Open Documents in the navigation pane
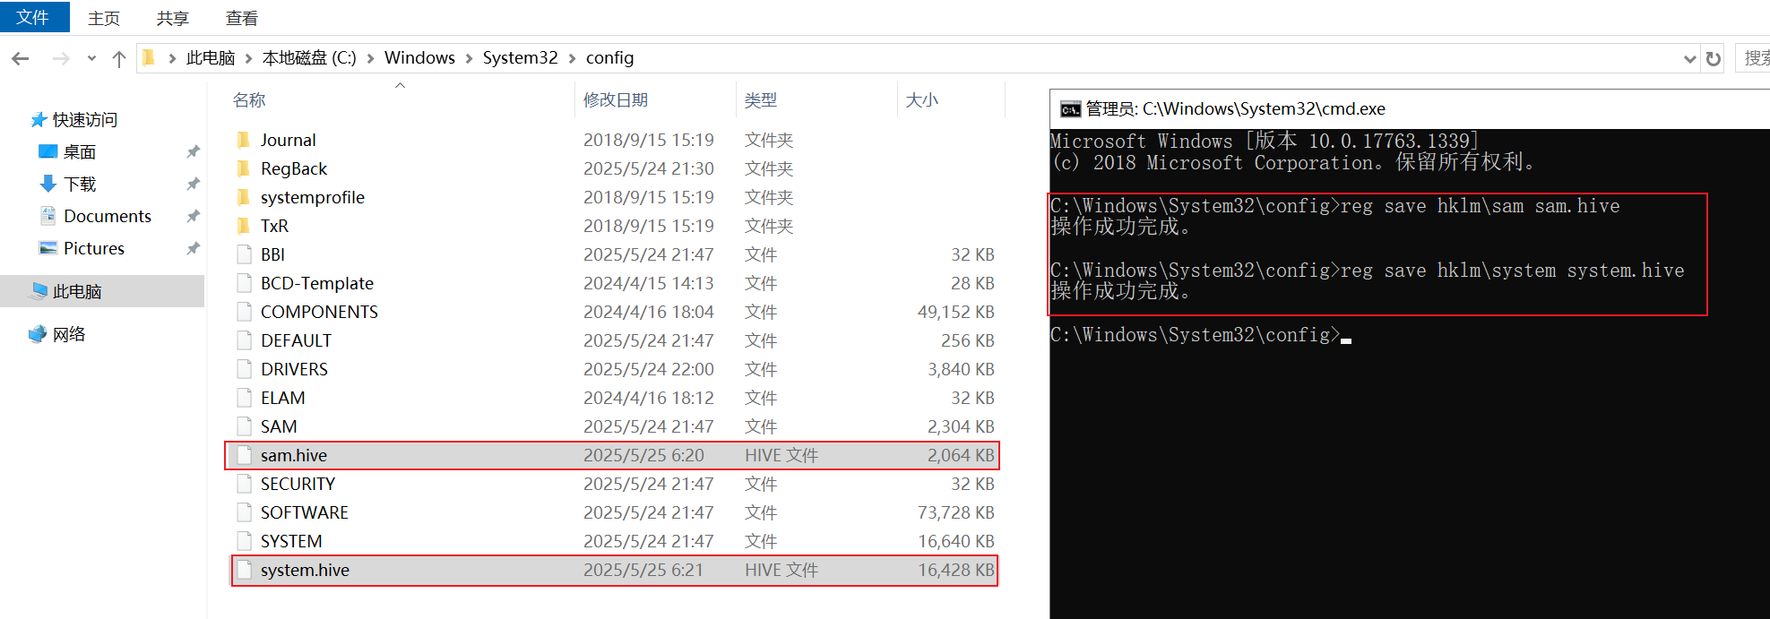Viewport: 1770px width, 619px height. click(x=108, y=216)
